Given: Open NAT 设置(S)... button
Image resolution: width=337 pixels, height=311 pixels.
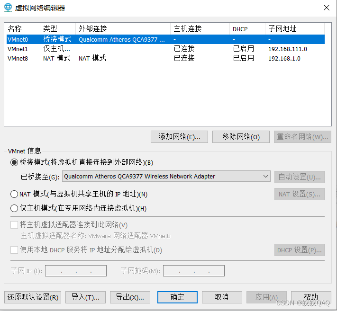Looking at the screenshot, I should pos(300,194).
